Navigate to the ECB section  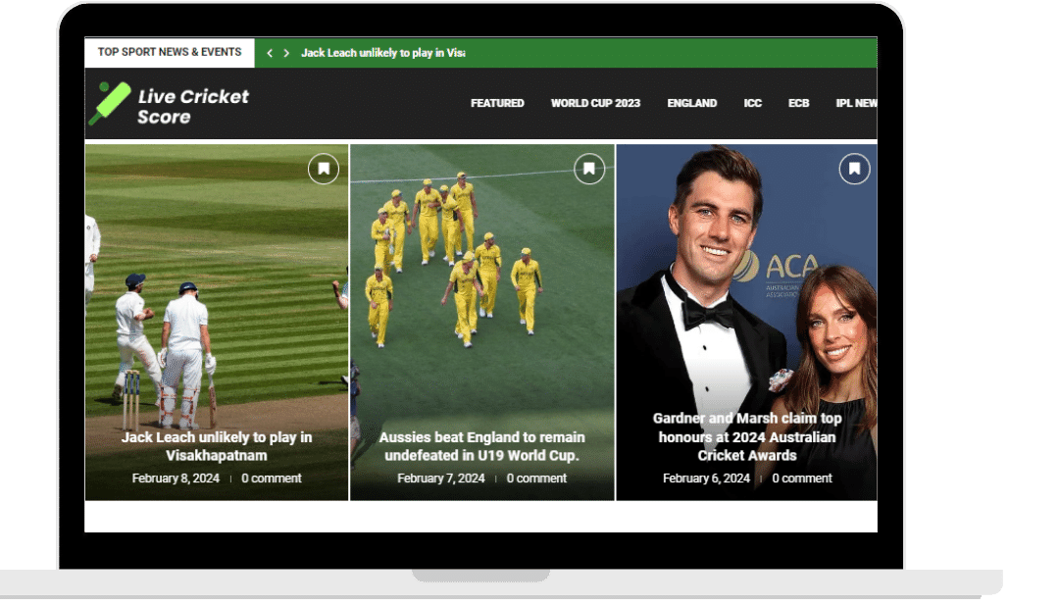pos(798,103)
